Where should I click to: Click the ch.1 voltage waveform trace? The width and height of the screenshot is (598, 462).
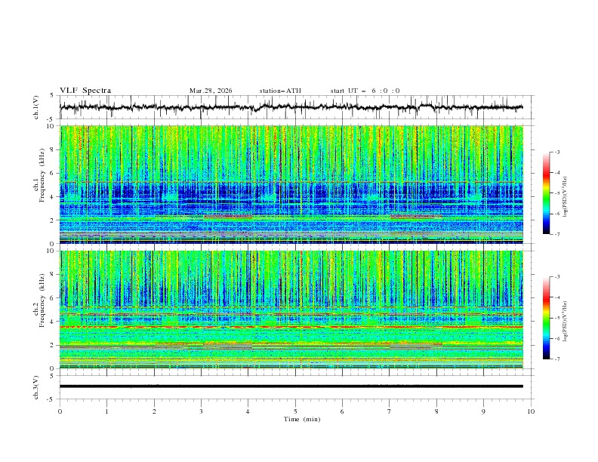click(291, 107)
